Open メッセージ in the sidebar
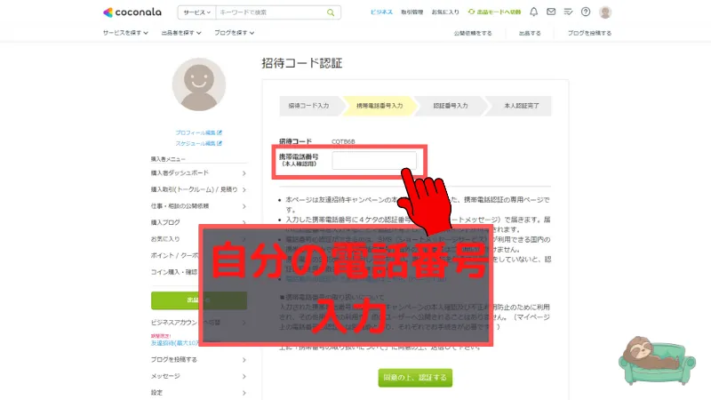 click(x=198, y=376)
